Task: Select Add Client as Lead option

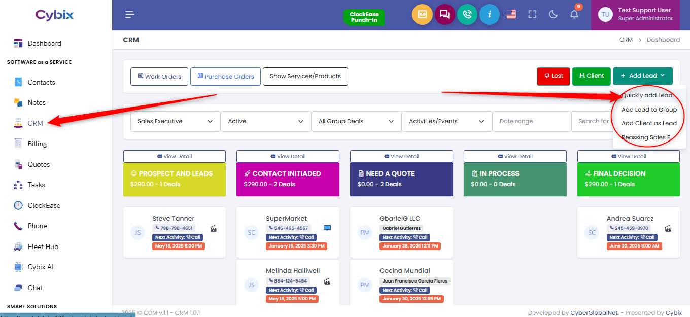Action: tap(649, 123)
